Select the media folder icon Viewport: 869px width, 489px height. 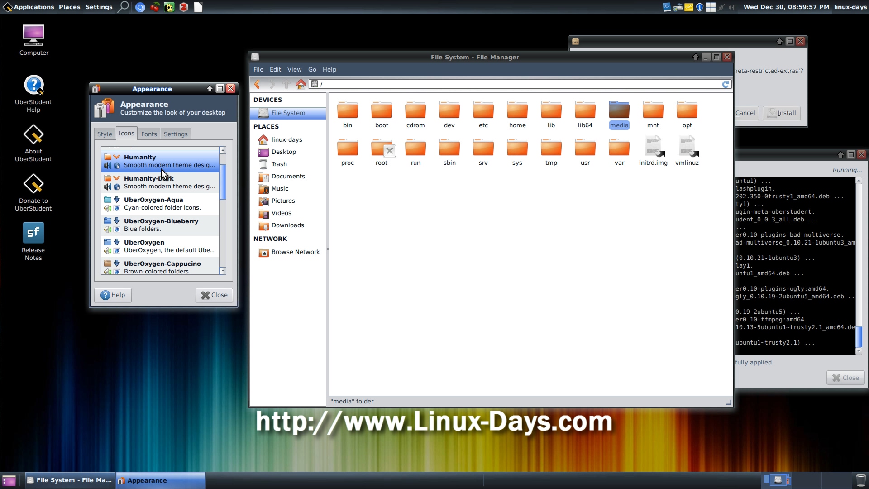click(x=619, y=115)
